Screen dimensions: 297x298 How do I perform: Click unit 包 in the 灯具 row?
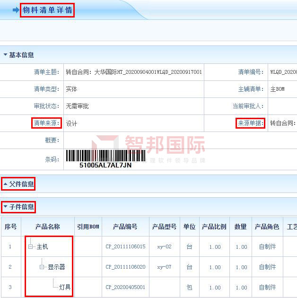pos(190,287)
